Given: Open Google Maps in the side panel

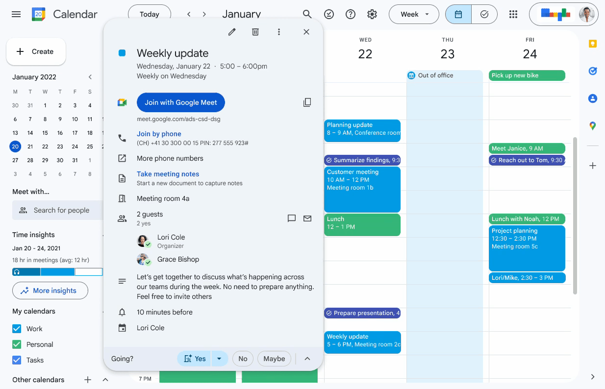Looking at the screenshot, I should [x=593, y=126].
